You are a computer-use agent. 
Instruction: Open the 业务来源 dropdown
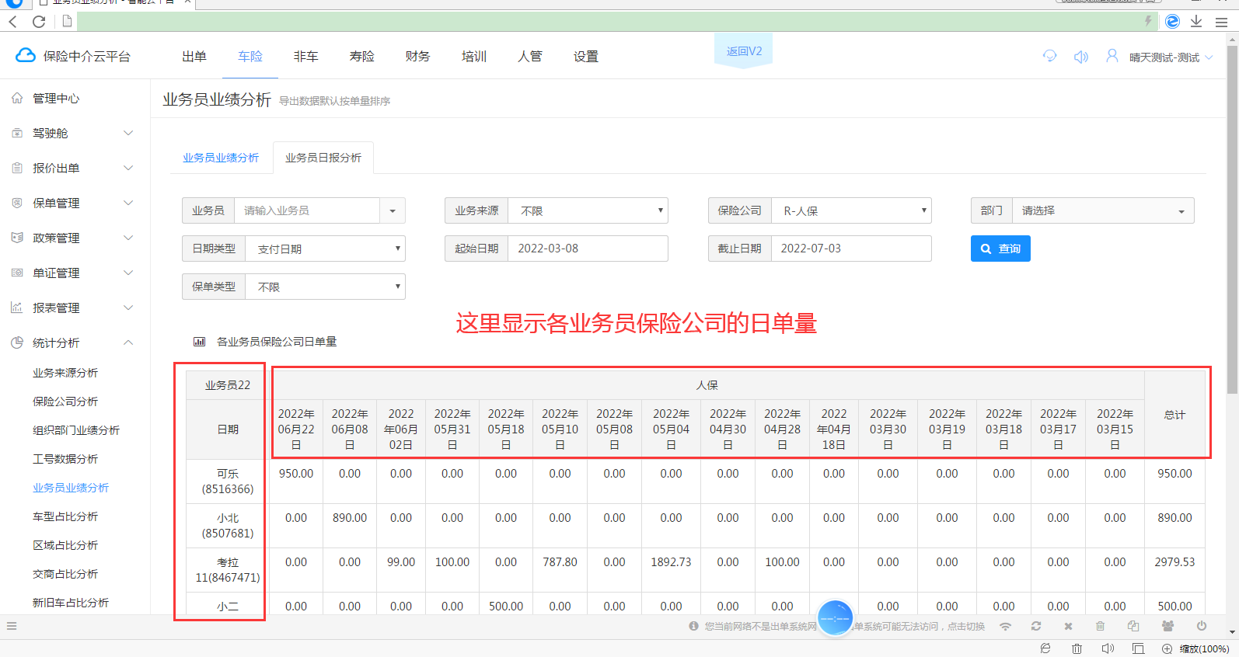tap(588, 210)
